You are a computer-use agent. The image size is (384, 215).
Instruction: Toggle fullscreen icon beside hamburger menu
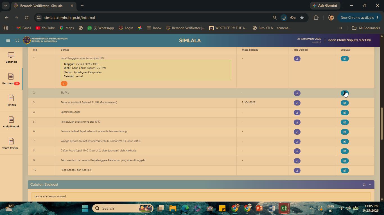coord(17,40)
